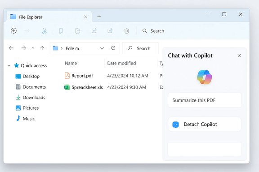Viewport: 259px width, 172px height.
Task: Close the Chat with Copilot panel
Action: pos(239,56)
